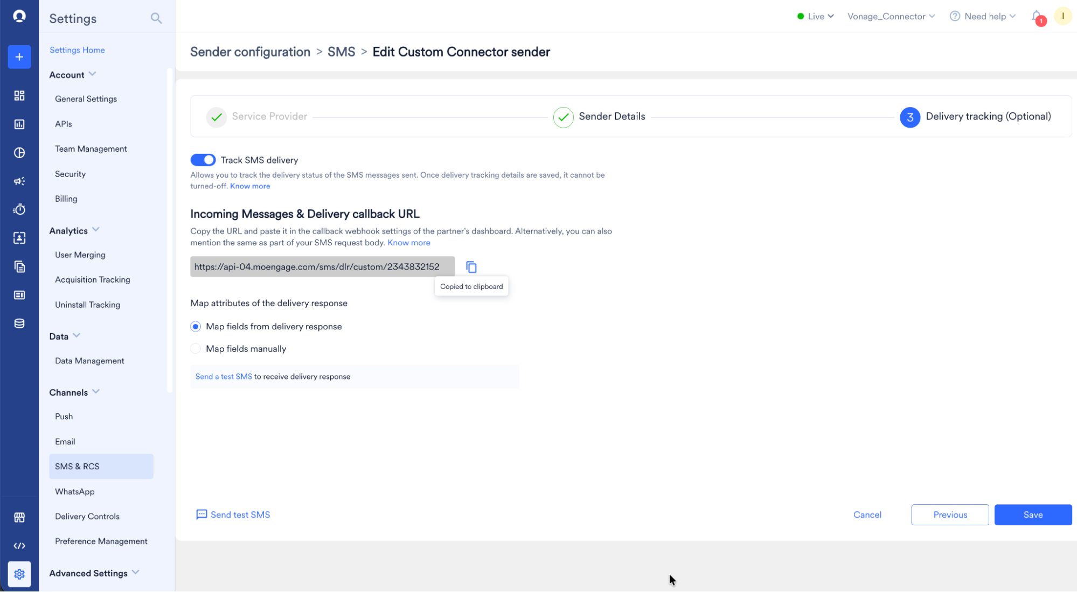Click Know more under Track SMS delivery
The image size is (1077, 592).
pyautogui.click(x=250, y=186)
